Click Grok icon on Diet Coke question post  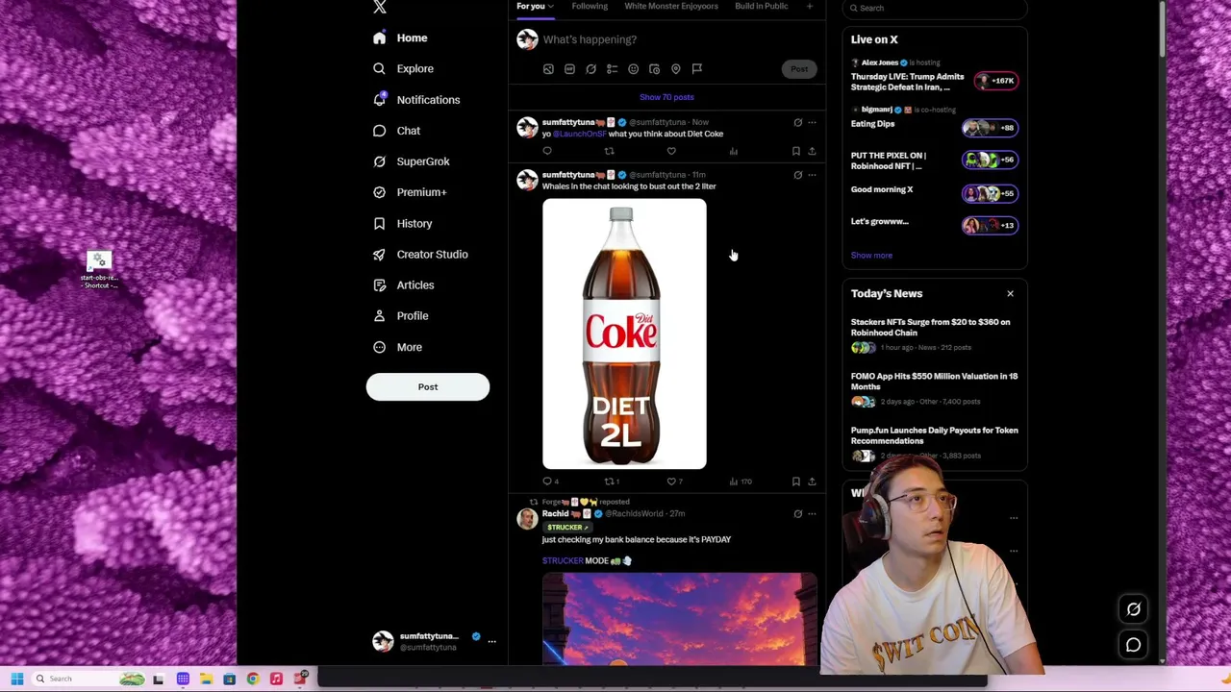[797, 123]
